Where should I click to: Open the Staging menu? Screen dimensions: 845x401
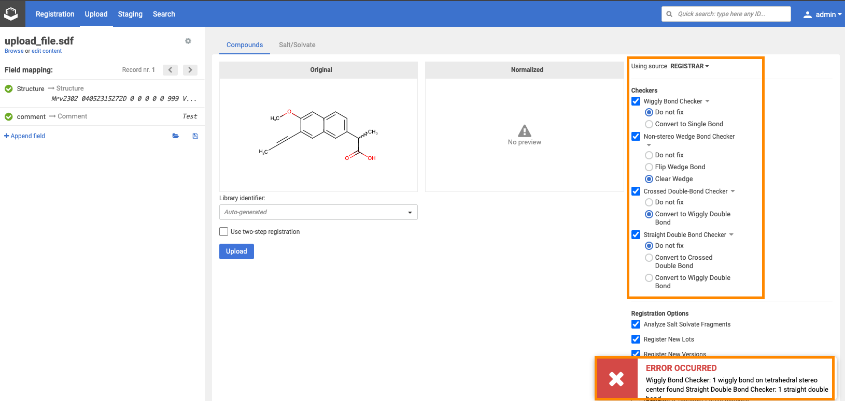tap(130, 14)
